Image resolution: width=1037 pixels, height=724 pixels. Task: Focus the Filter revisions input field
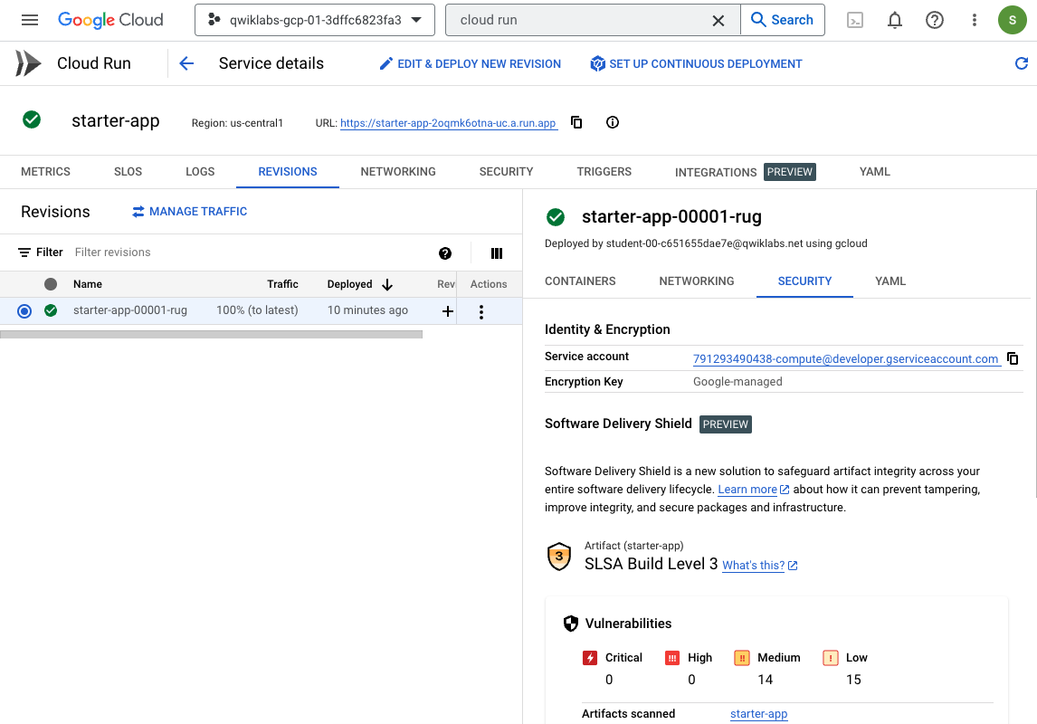click(244, 252)
